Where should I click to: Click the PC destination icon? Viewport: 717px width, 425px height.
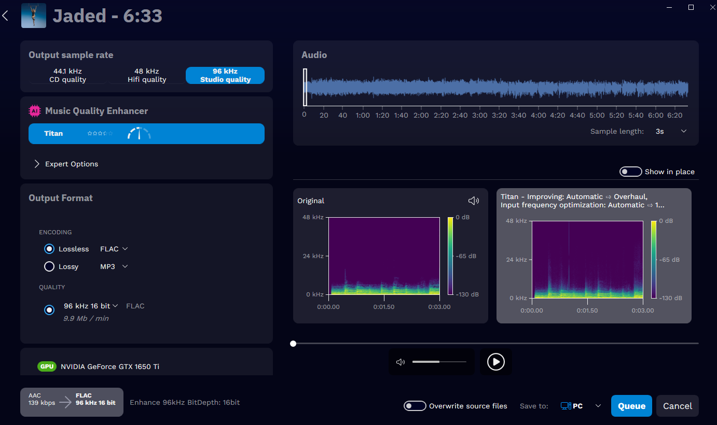pyautogui.click(x=569, y=406)
